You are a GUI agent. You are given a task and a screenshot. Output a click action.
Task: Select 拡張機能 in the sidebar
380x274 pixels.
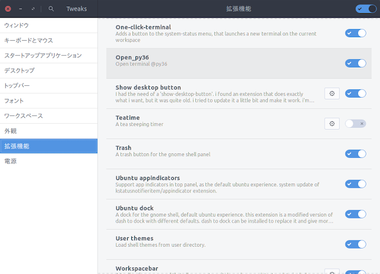[49, 146]
